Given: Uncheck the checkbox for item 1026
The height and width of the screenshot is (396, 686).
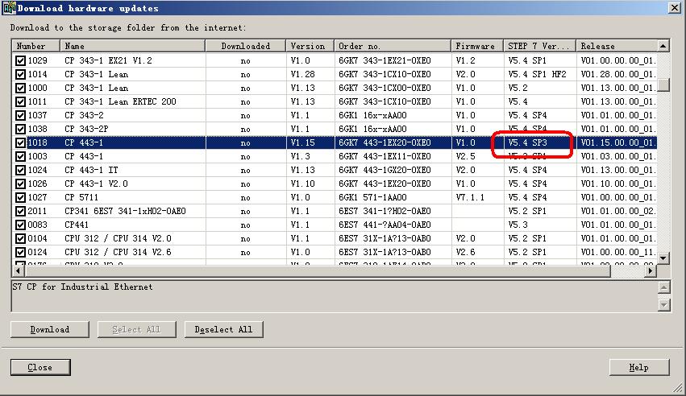Looking at the screenshot, I should (21, 184).
